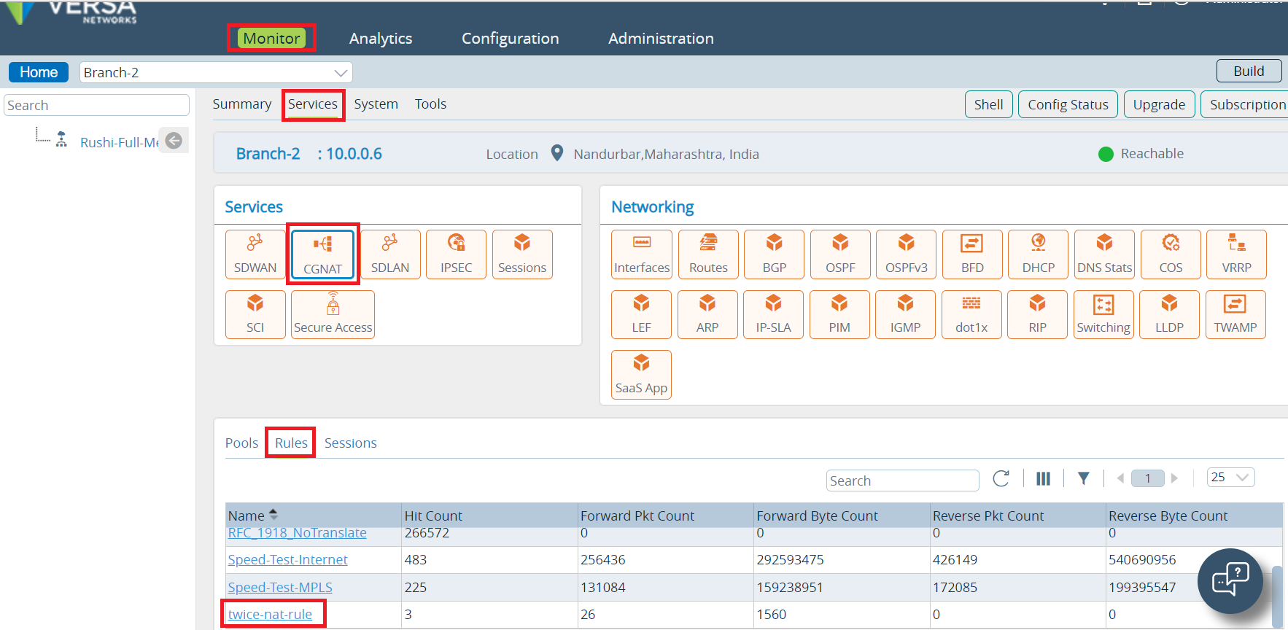Open the table filter icon
The height and width of the screenshot is (630, 1288).
[1084, 478]
